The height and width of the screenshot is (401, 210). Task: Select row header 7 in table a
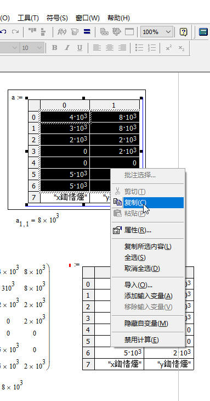pyautogui.click(x=34, y=197)
